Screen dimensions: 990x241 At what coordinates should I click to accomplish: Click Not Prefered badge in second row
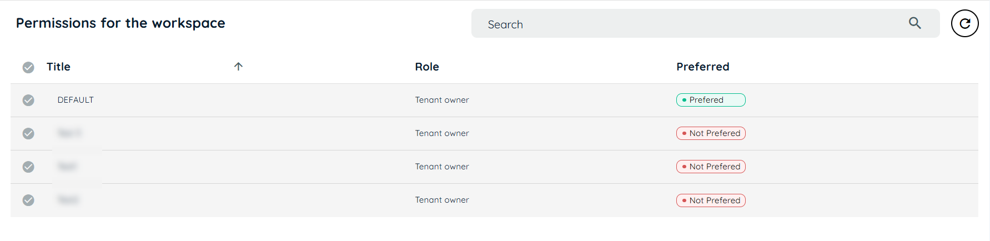click(x=711, y=133)
